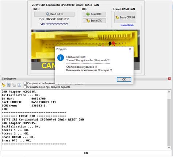The width and height of the screenshot is (173, 157).
Task: Click the 'VIN:' line in the message log
Action: 5,109
